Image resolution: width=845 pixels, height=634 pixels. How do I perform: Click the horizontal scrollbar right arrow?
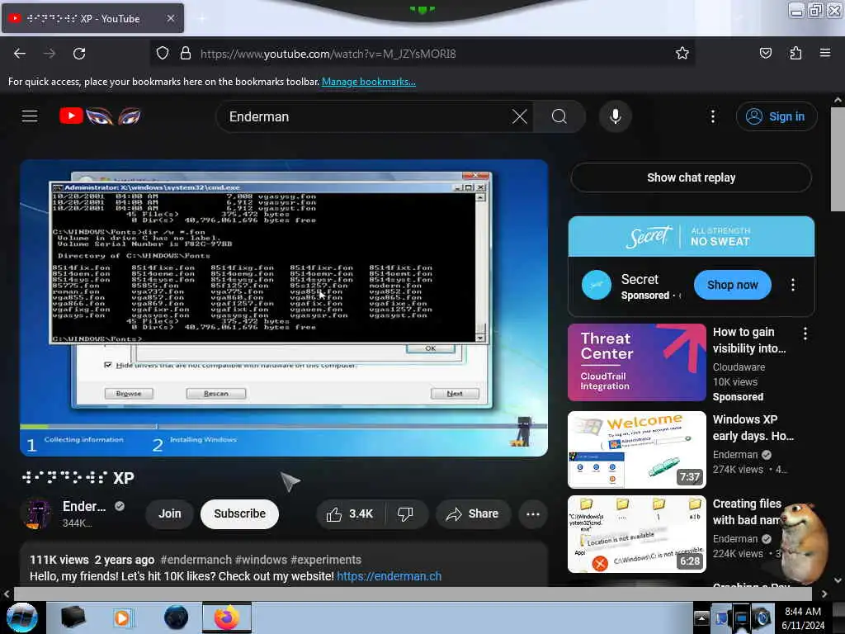tap(824, 594)
